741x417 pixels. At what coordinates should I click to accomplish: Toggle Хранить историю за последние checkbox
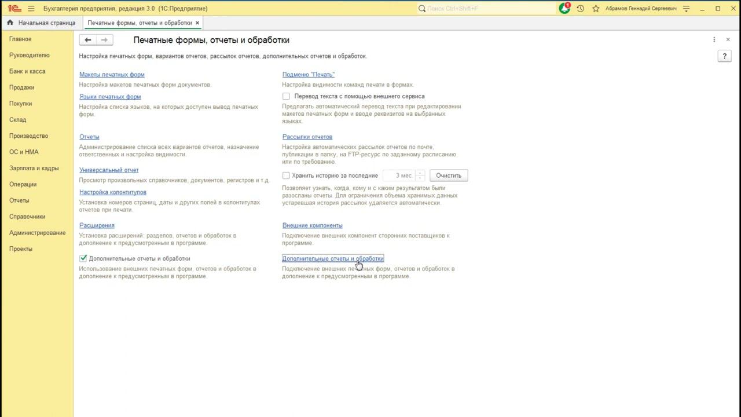coord(286,175)
